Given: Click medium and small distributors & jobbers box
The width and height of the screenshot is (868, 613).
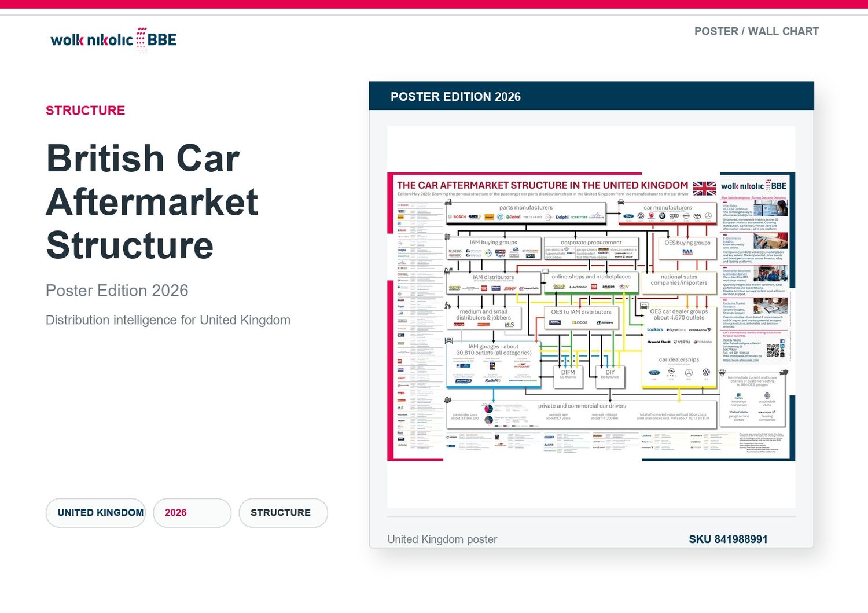Looking at the screenshot, I should (484, 318).
